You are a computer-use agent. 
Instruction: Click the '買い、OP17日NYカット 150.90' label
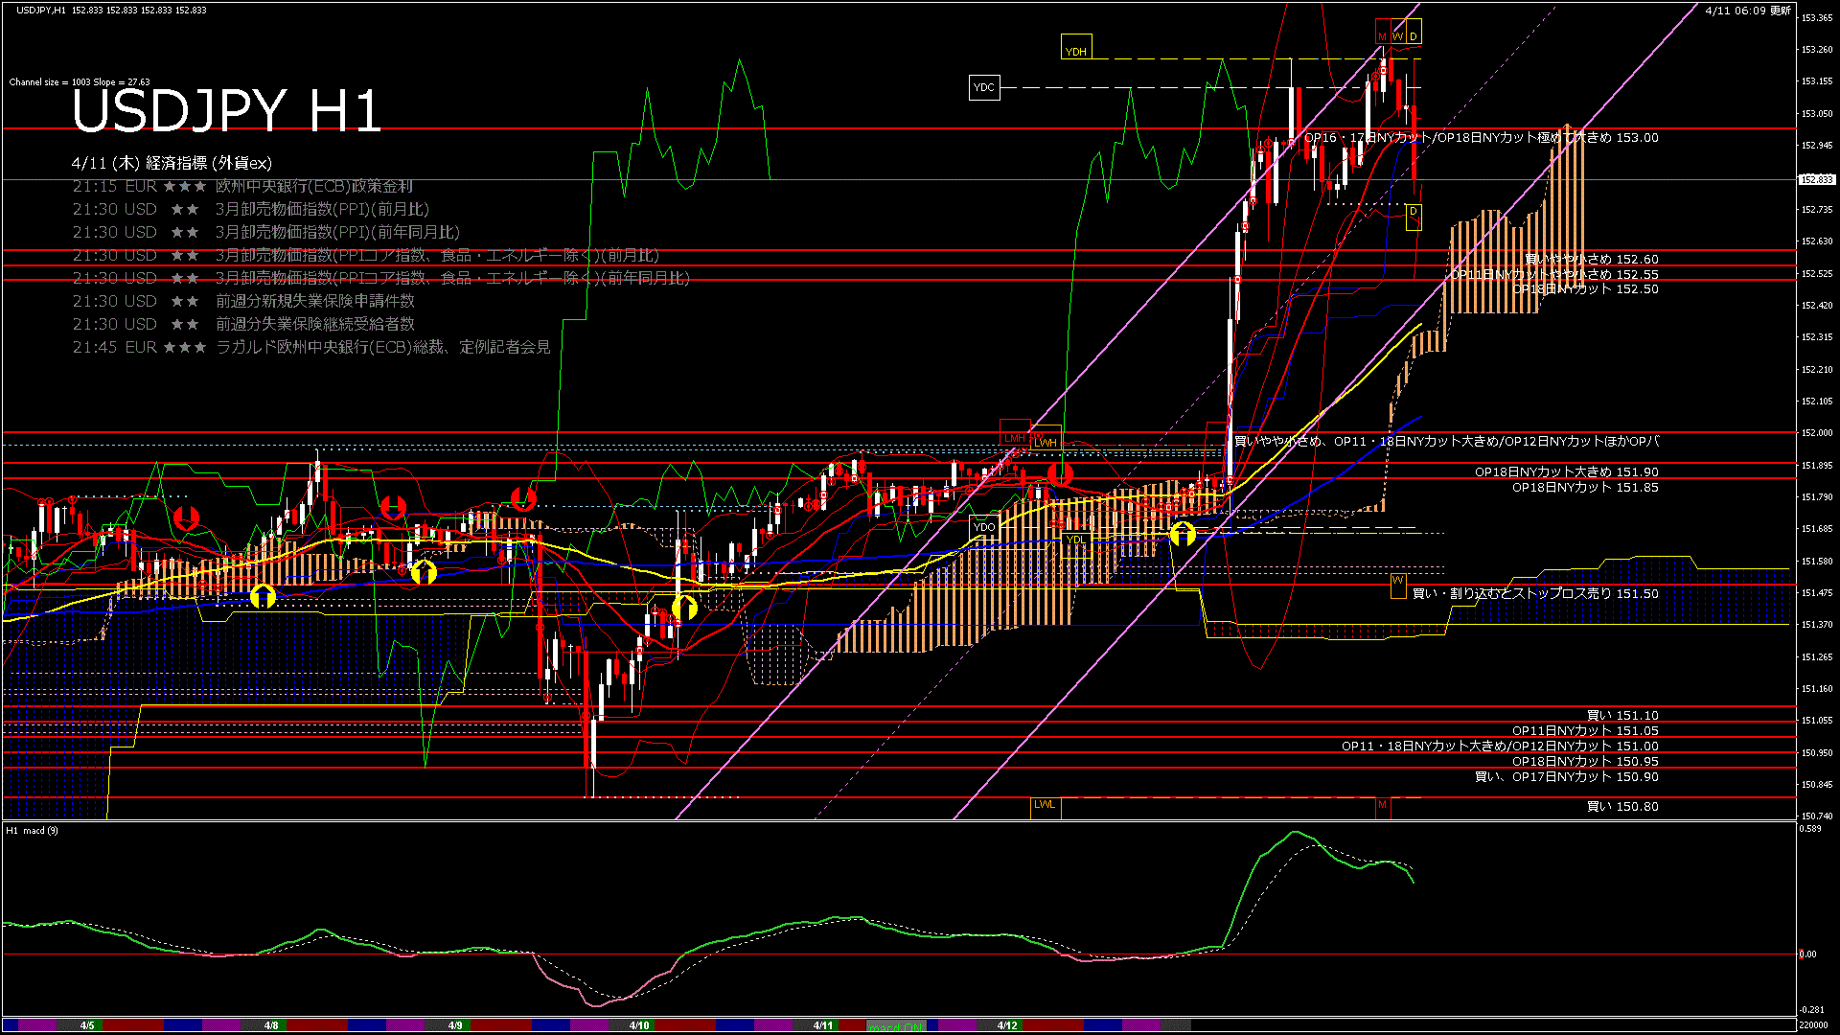point(1566,776)
